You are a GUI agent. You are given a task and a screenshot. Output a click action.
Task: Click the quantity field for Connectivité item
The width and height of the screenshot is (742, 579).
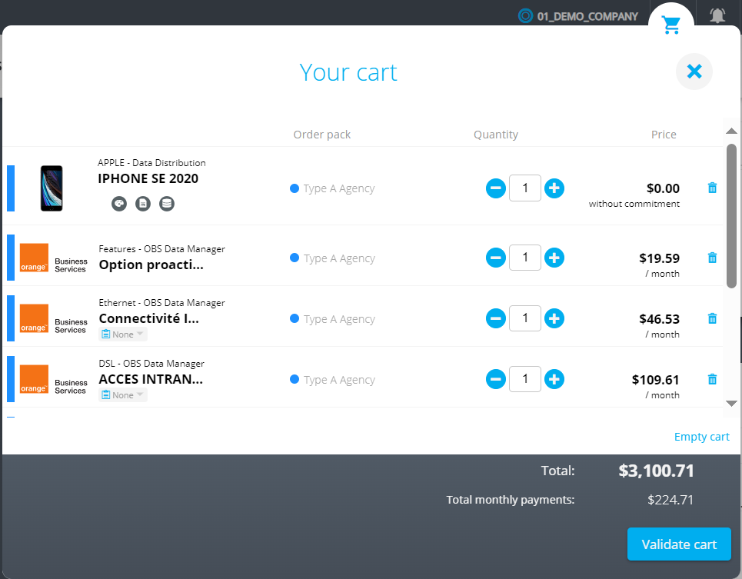(525, 318)
